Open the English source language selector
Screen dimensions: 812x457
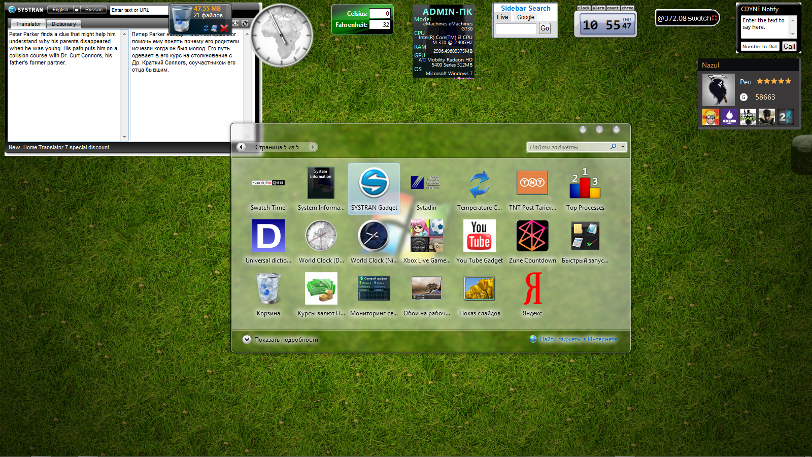[60, 10]
